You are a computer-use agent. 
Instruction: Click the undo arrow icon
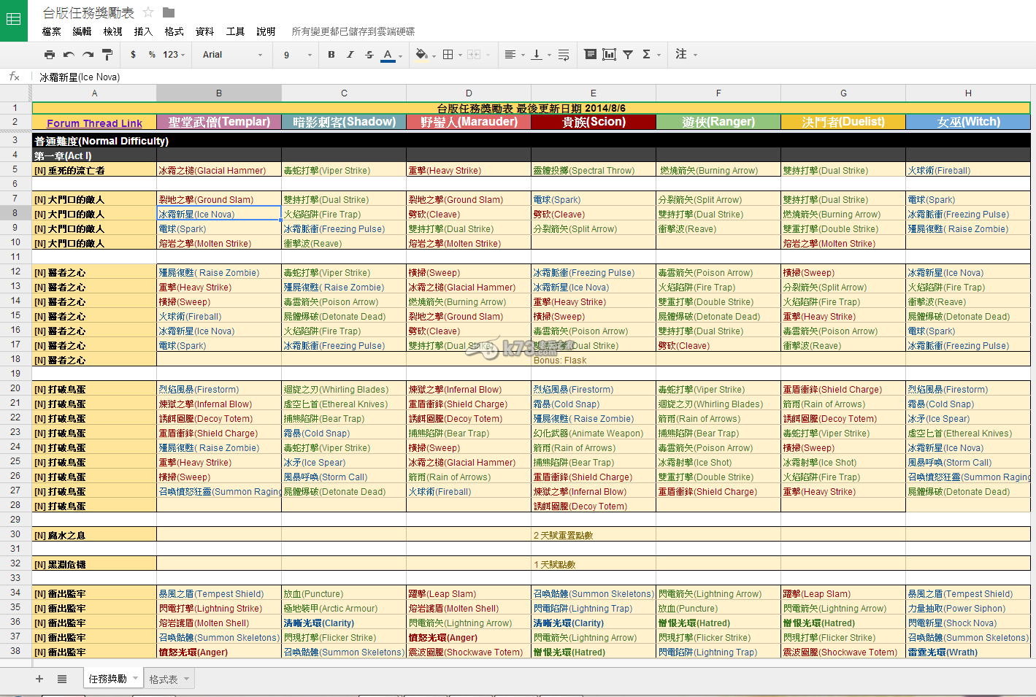click(69, 55)
